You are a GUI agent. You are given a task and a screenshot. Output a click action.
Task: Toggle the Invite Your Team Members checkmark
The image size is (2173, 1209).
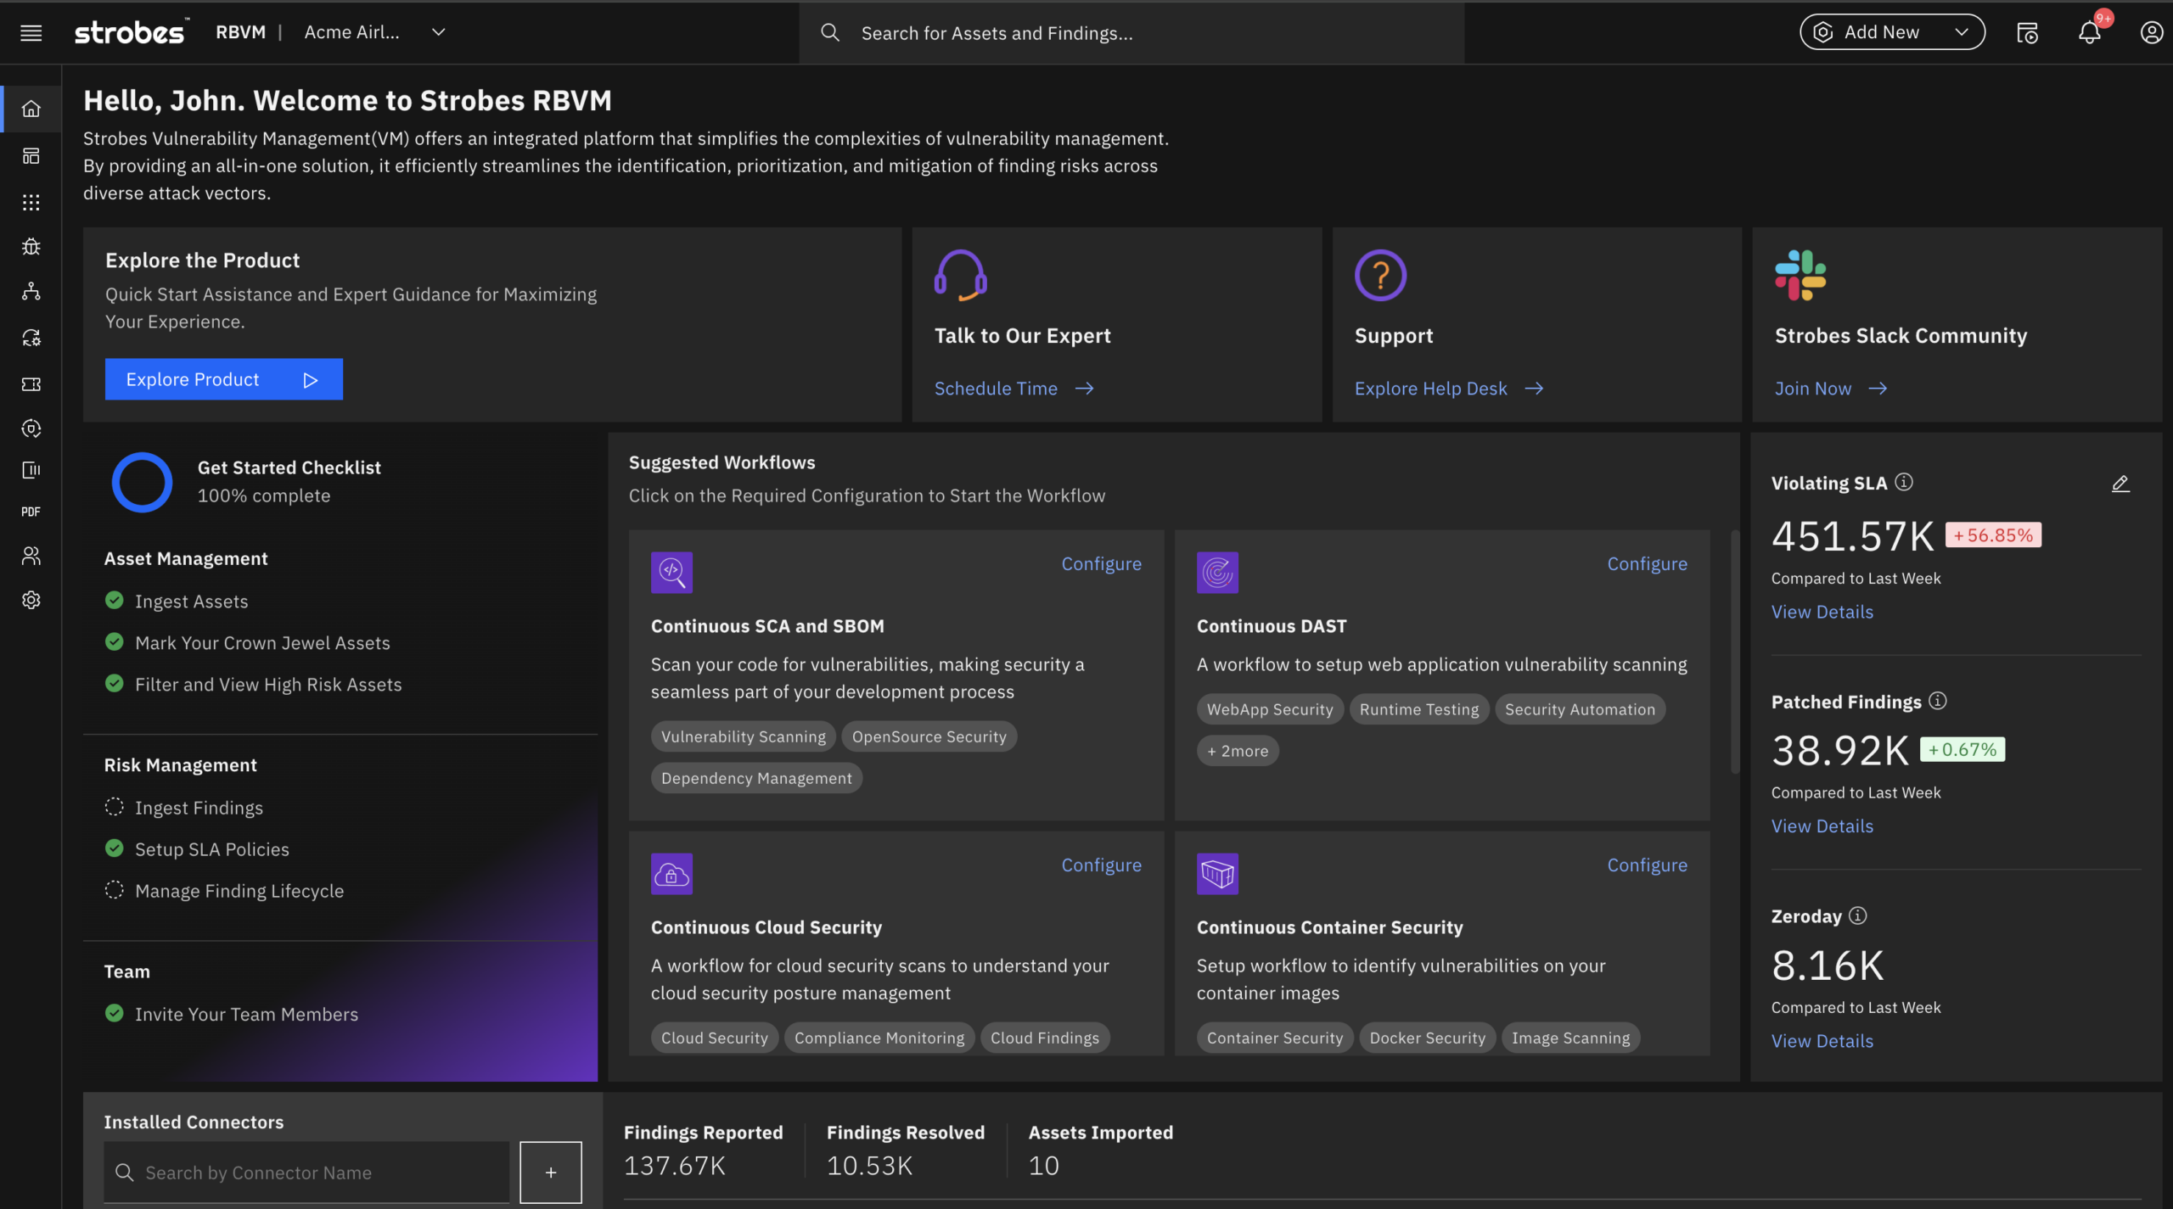(115, 1013)
